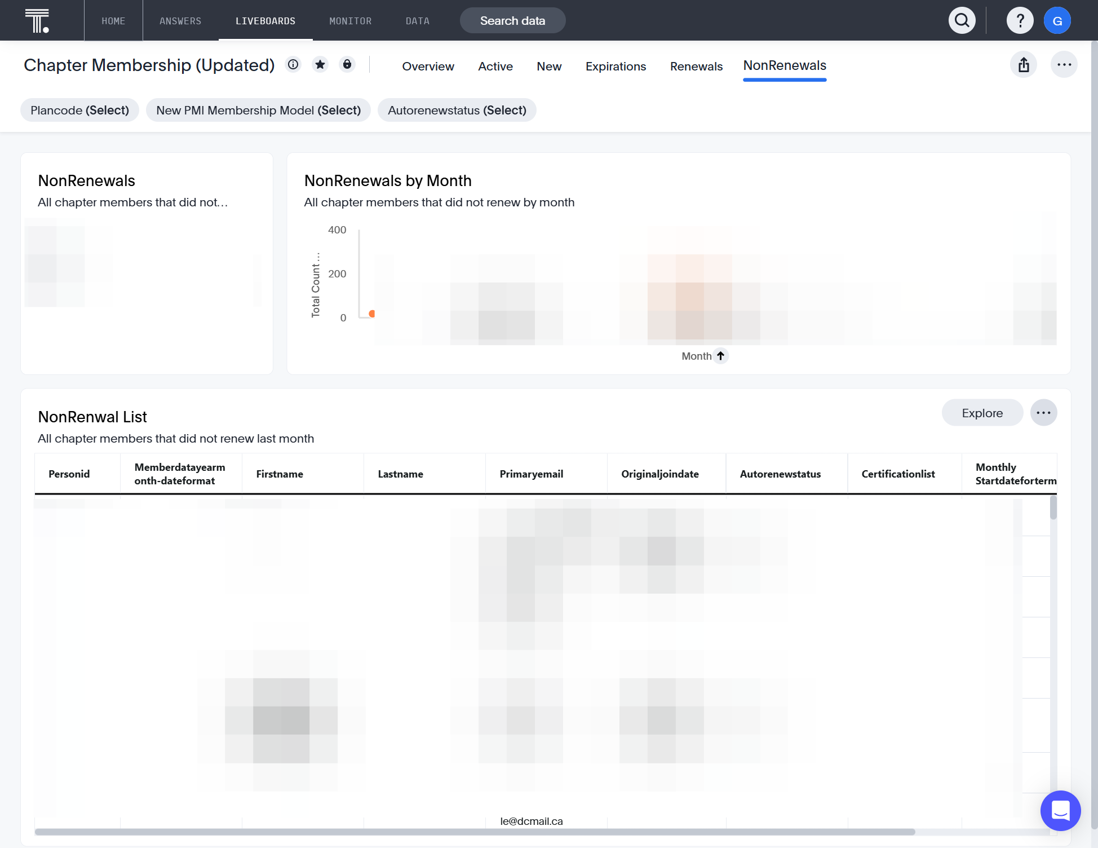The image size is (1098, 848).
Task: Click the lock verified icon
Action: coord(347,65)
